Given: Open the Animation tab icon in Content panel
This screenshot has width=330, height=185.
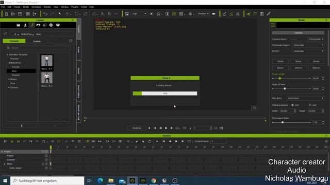Looking at the screenshot, I should [x=32, y=25].
